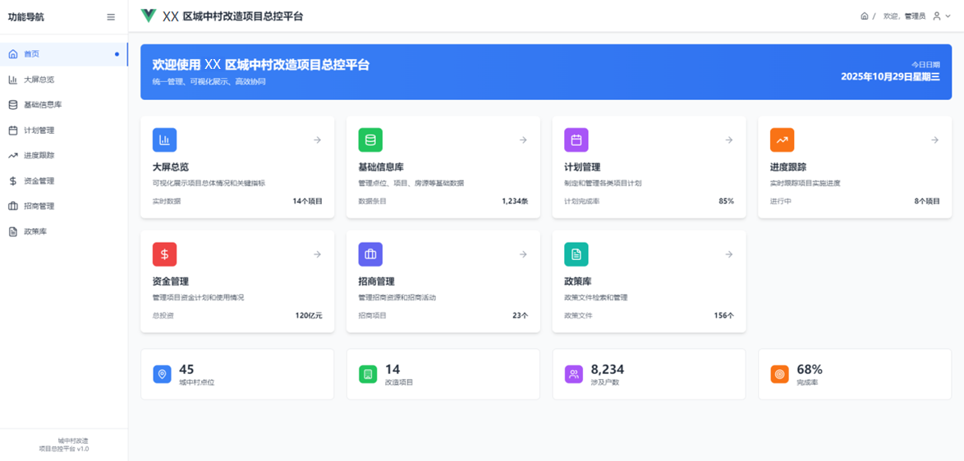This screenshot has width=964, height=461.
Task: Click the 完成率 68% statistic card
Action: (x=854, y=374)
